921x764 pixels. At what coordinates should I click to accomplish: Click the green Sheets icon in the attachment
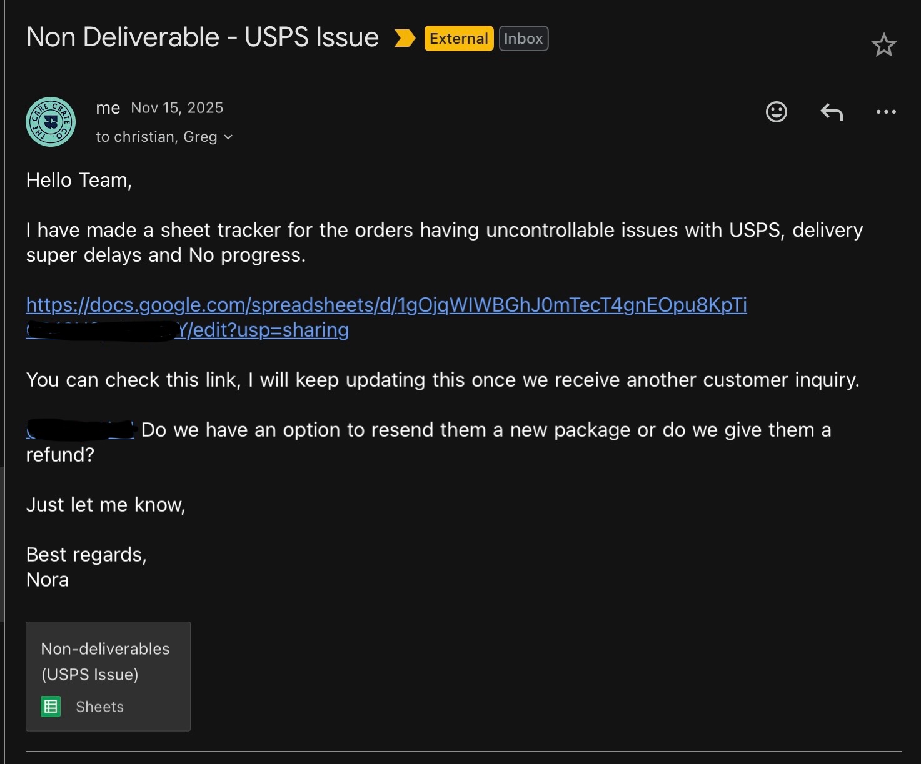click(51, 707)
